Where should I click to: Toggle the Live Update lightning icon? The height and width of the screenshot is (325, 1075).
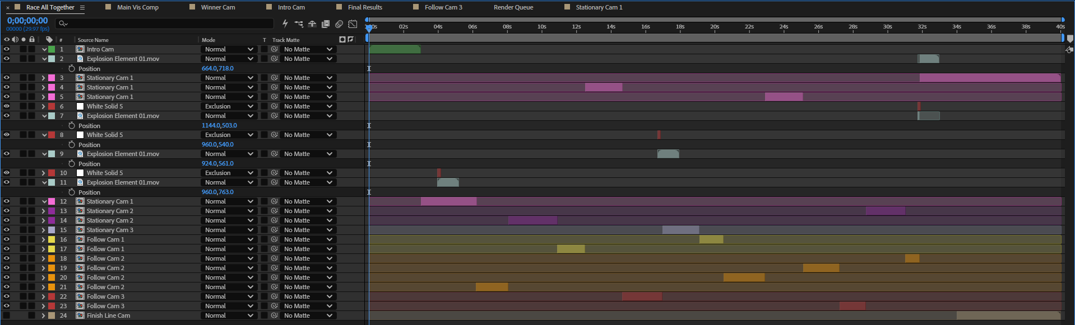[285, 23]
